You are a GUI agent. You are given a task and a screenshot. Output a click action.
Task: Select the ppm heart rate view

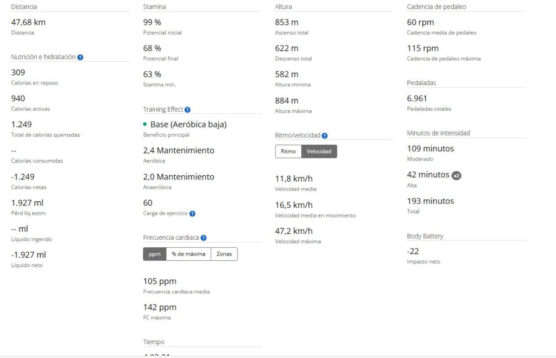pos(155,254)
